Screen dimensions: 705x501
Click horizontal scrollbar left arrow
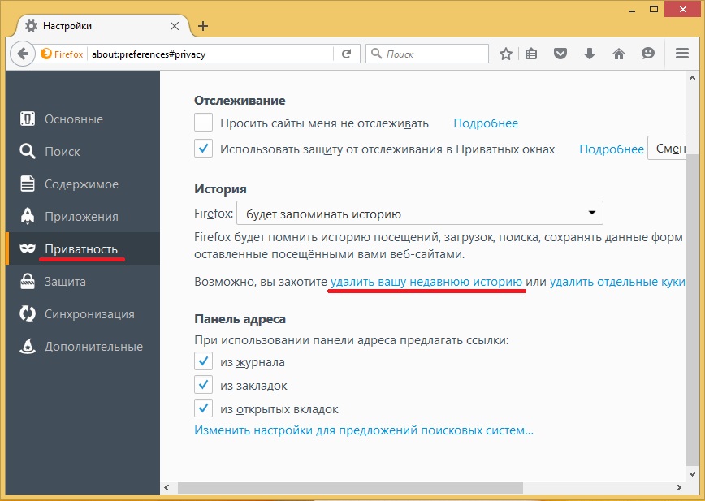(167, 487)
